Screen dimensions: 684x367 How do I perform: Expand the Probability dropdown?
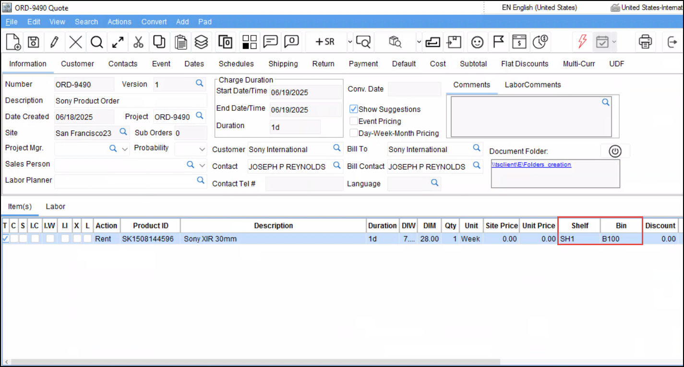(x=202, y=149)
